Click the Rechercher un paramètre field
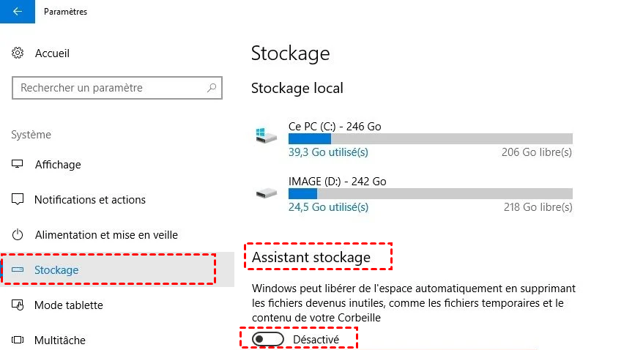Image resolution: width=624 pixels, height=350 pixels. pyautogui.click(x=110, y=88)
